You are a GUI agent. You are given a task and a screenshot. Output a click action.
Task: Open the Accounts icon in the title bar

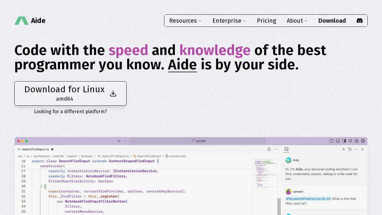pyautogui.click(x=357, y=141)
